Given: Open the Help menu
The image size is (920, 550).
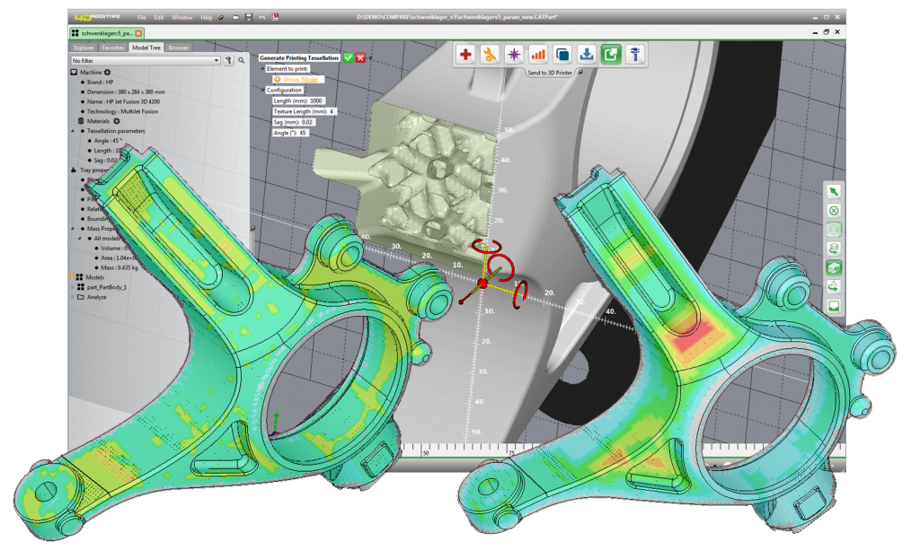Looking at the screenshot, I should [207, 18].
